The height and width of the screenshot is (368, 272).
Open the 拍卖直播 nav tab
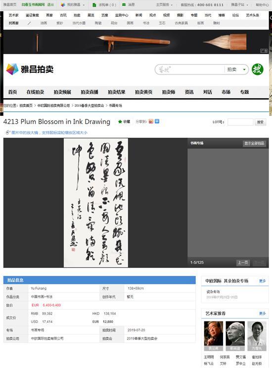click(90, 92)
